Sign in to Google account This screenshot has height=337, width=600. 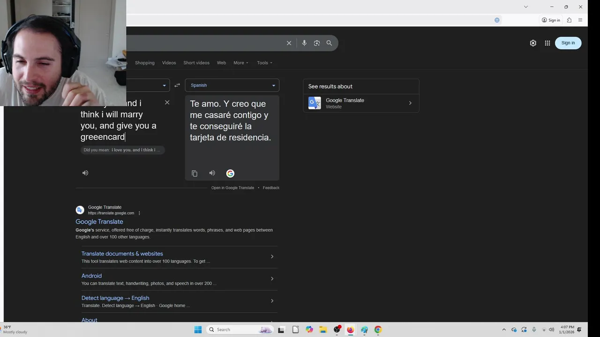coord(568,43)
